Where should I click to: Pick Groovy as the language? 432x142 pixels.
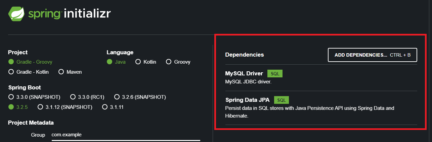click(x=178, y=62)
